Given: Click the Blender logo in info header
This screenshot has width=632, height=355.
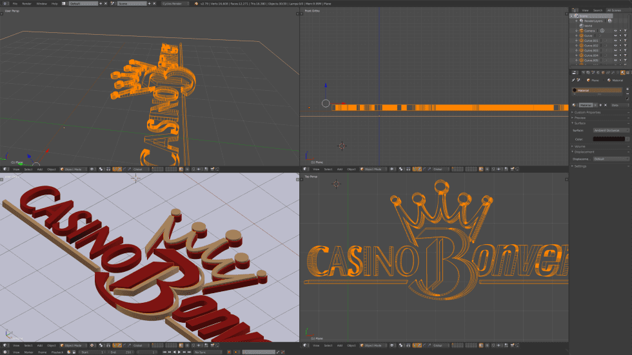Looking at the screenshot, I should (196, 4).
